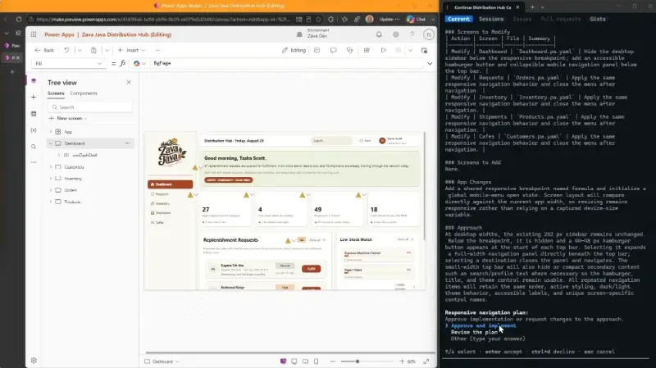Expand the Customers screen node
This screenshot has width=656, height=368.
coord(51,167)
